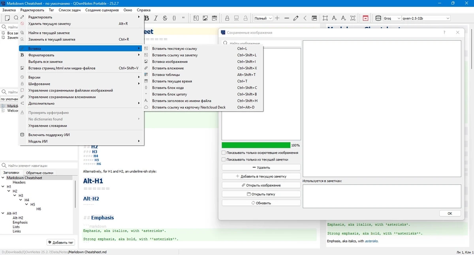Click the Найти изображение search field
This screenshot has width=474, height=255.
click(x=261, y=43)
